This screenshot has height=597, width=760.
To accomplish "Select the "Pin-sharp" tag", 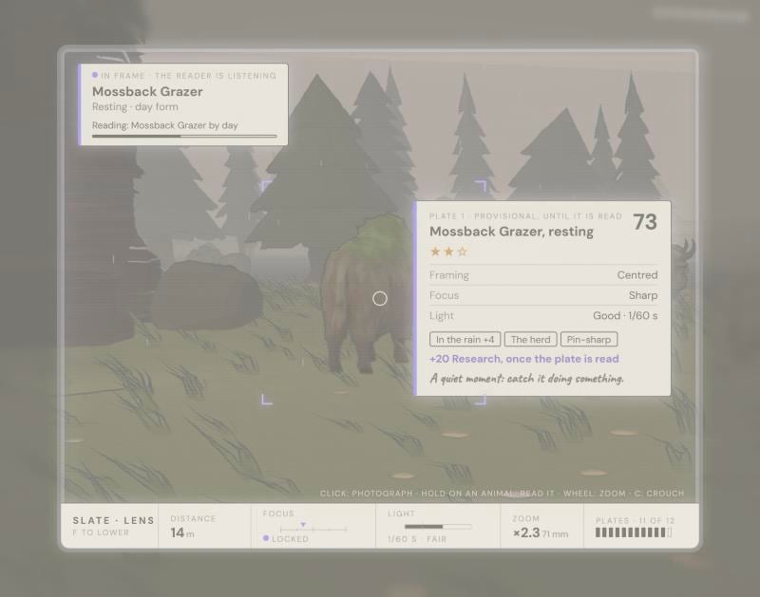I will pos(589,340).
